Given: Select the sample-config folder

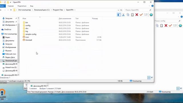Looking at the screenshot, I should coord(31,34).
